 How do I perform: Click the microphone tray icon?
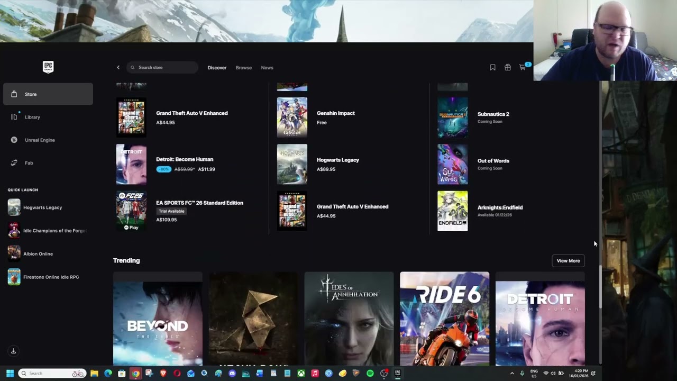click(x=522, y=373)
